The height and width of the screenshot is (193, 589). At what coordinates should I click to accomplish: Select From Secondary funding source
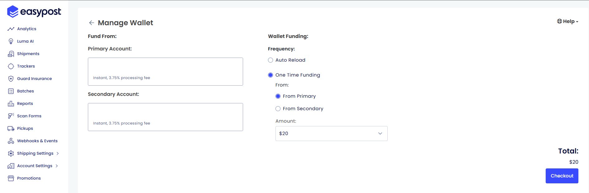(x=278, y=109)
